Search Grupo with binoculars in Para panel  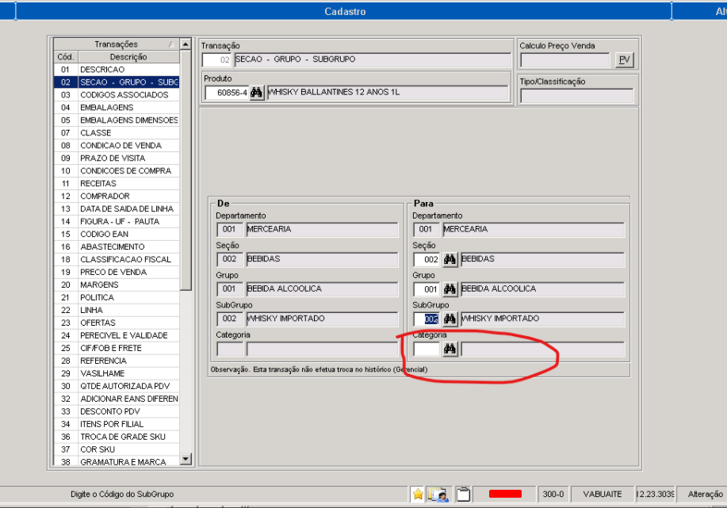point(450,289)
